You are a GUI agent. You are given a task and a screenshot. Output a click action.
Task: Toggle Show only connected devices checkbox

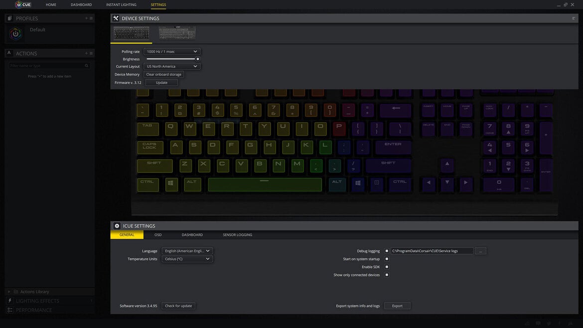tap(387, 275)
